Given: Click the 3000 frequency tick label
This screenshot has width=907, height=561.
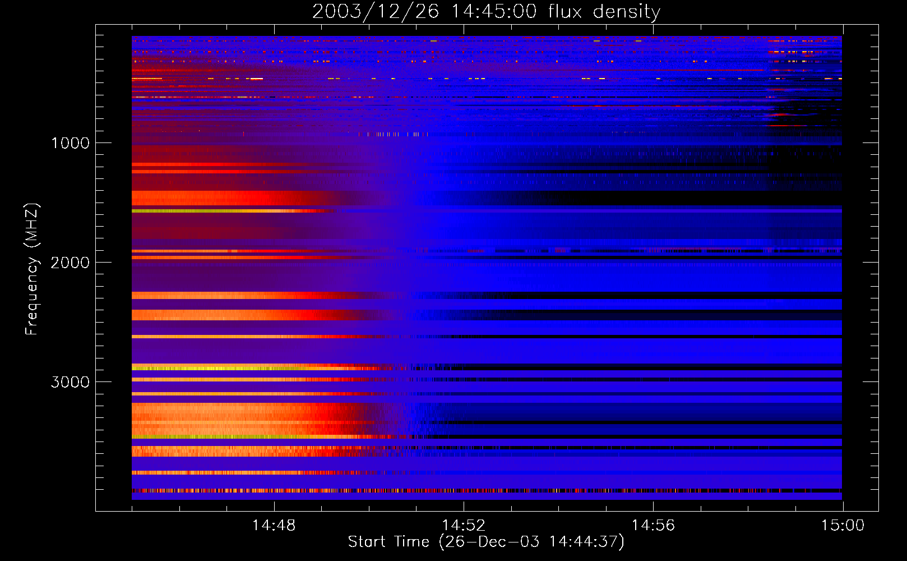Looking at the screenshot, I should point(71,382).
